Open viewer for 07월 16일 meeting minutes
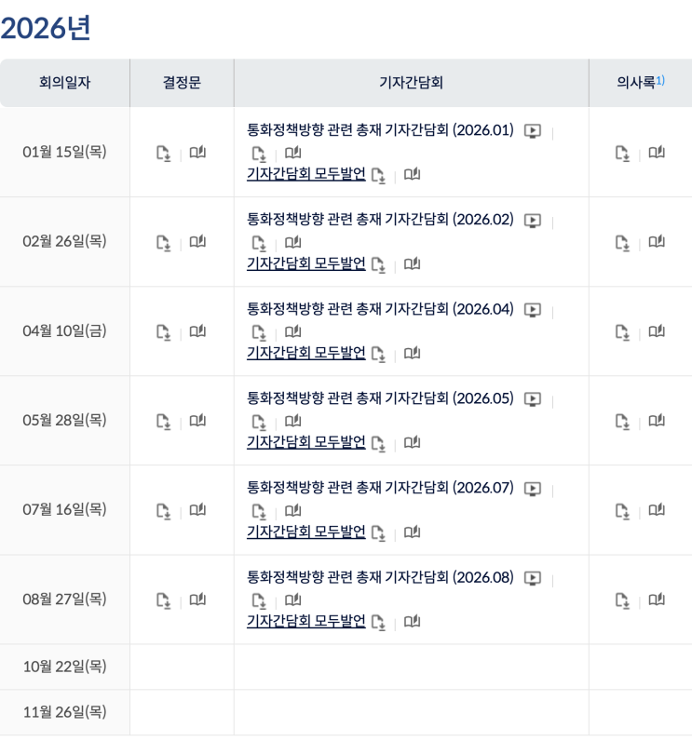 coord(657,510)
